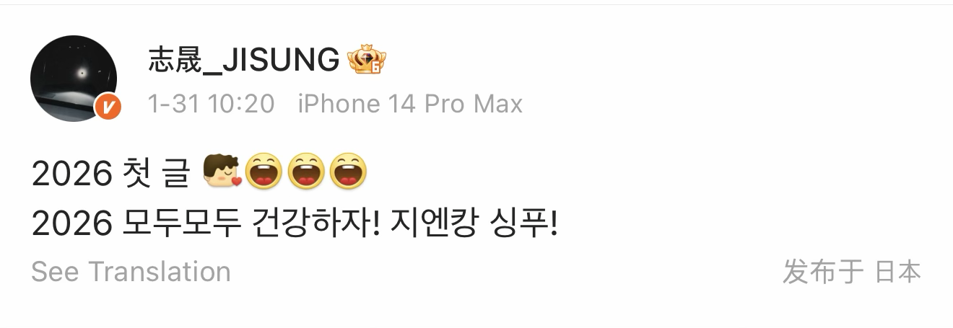This screenshot has height=328, width=953.
Task: Tap the iPhone 14 Pro Max source label
Action: coord(410,104)
